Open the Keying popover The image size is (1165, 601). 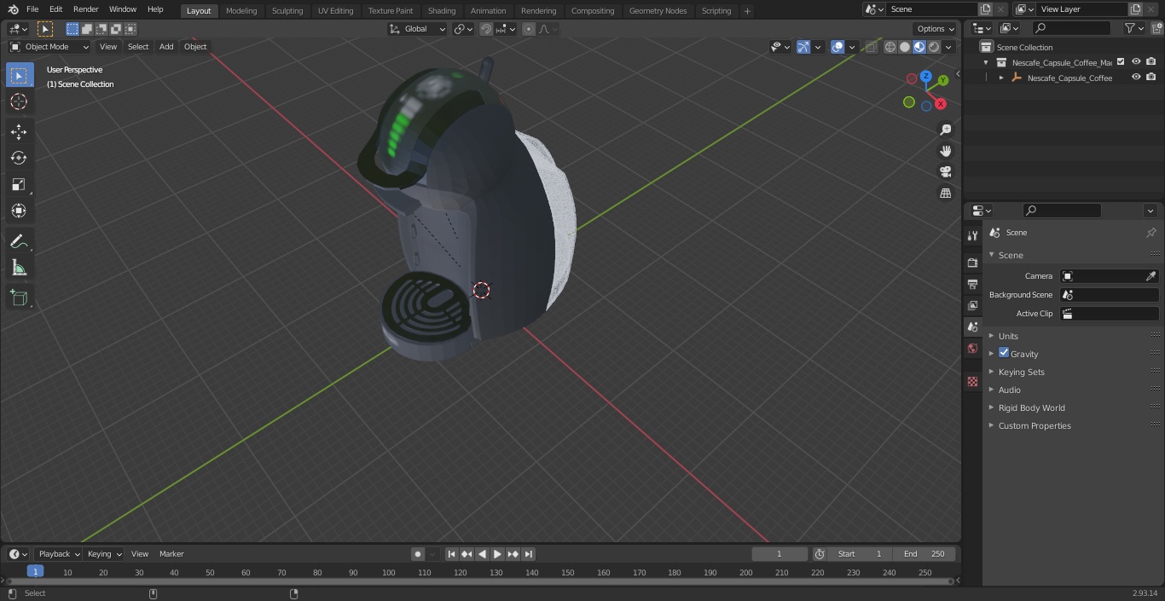coord(104,554)
